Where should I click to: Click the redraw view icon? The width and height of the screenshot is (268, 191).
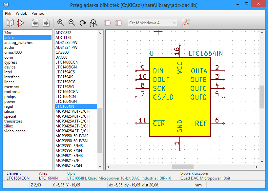click(x=83, y=23)
